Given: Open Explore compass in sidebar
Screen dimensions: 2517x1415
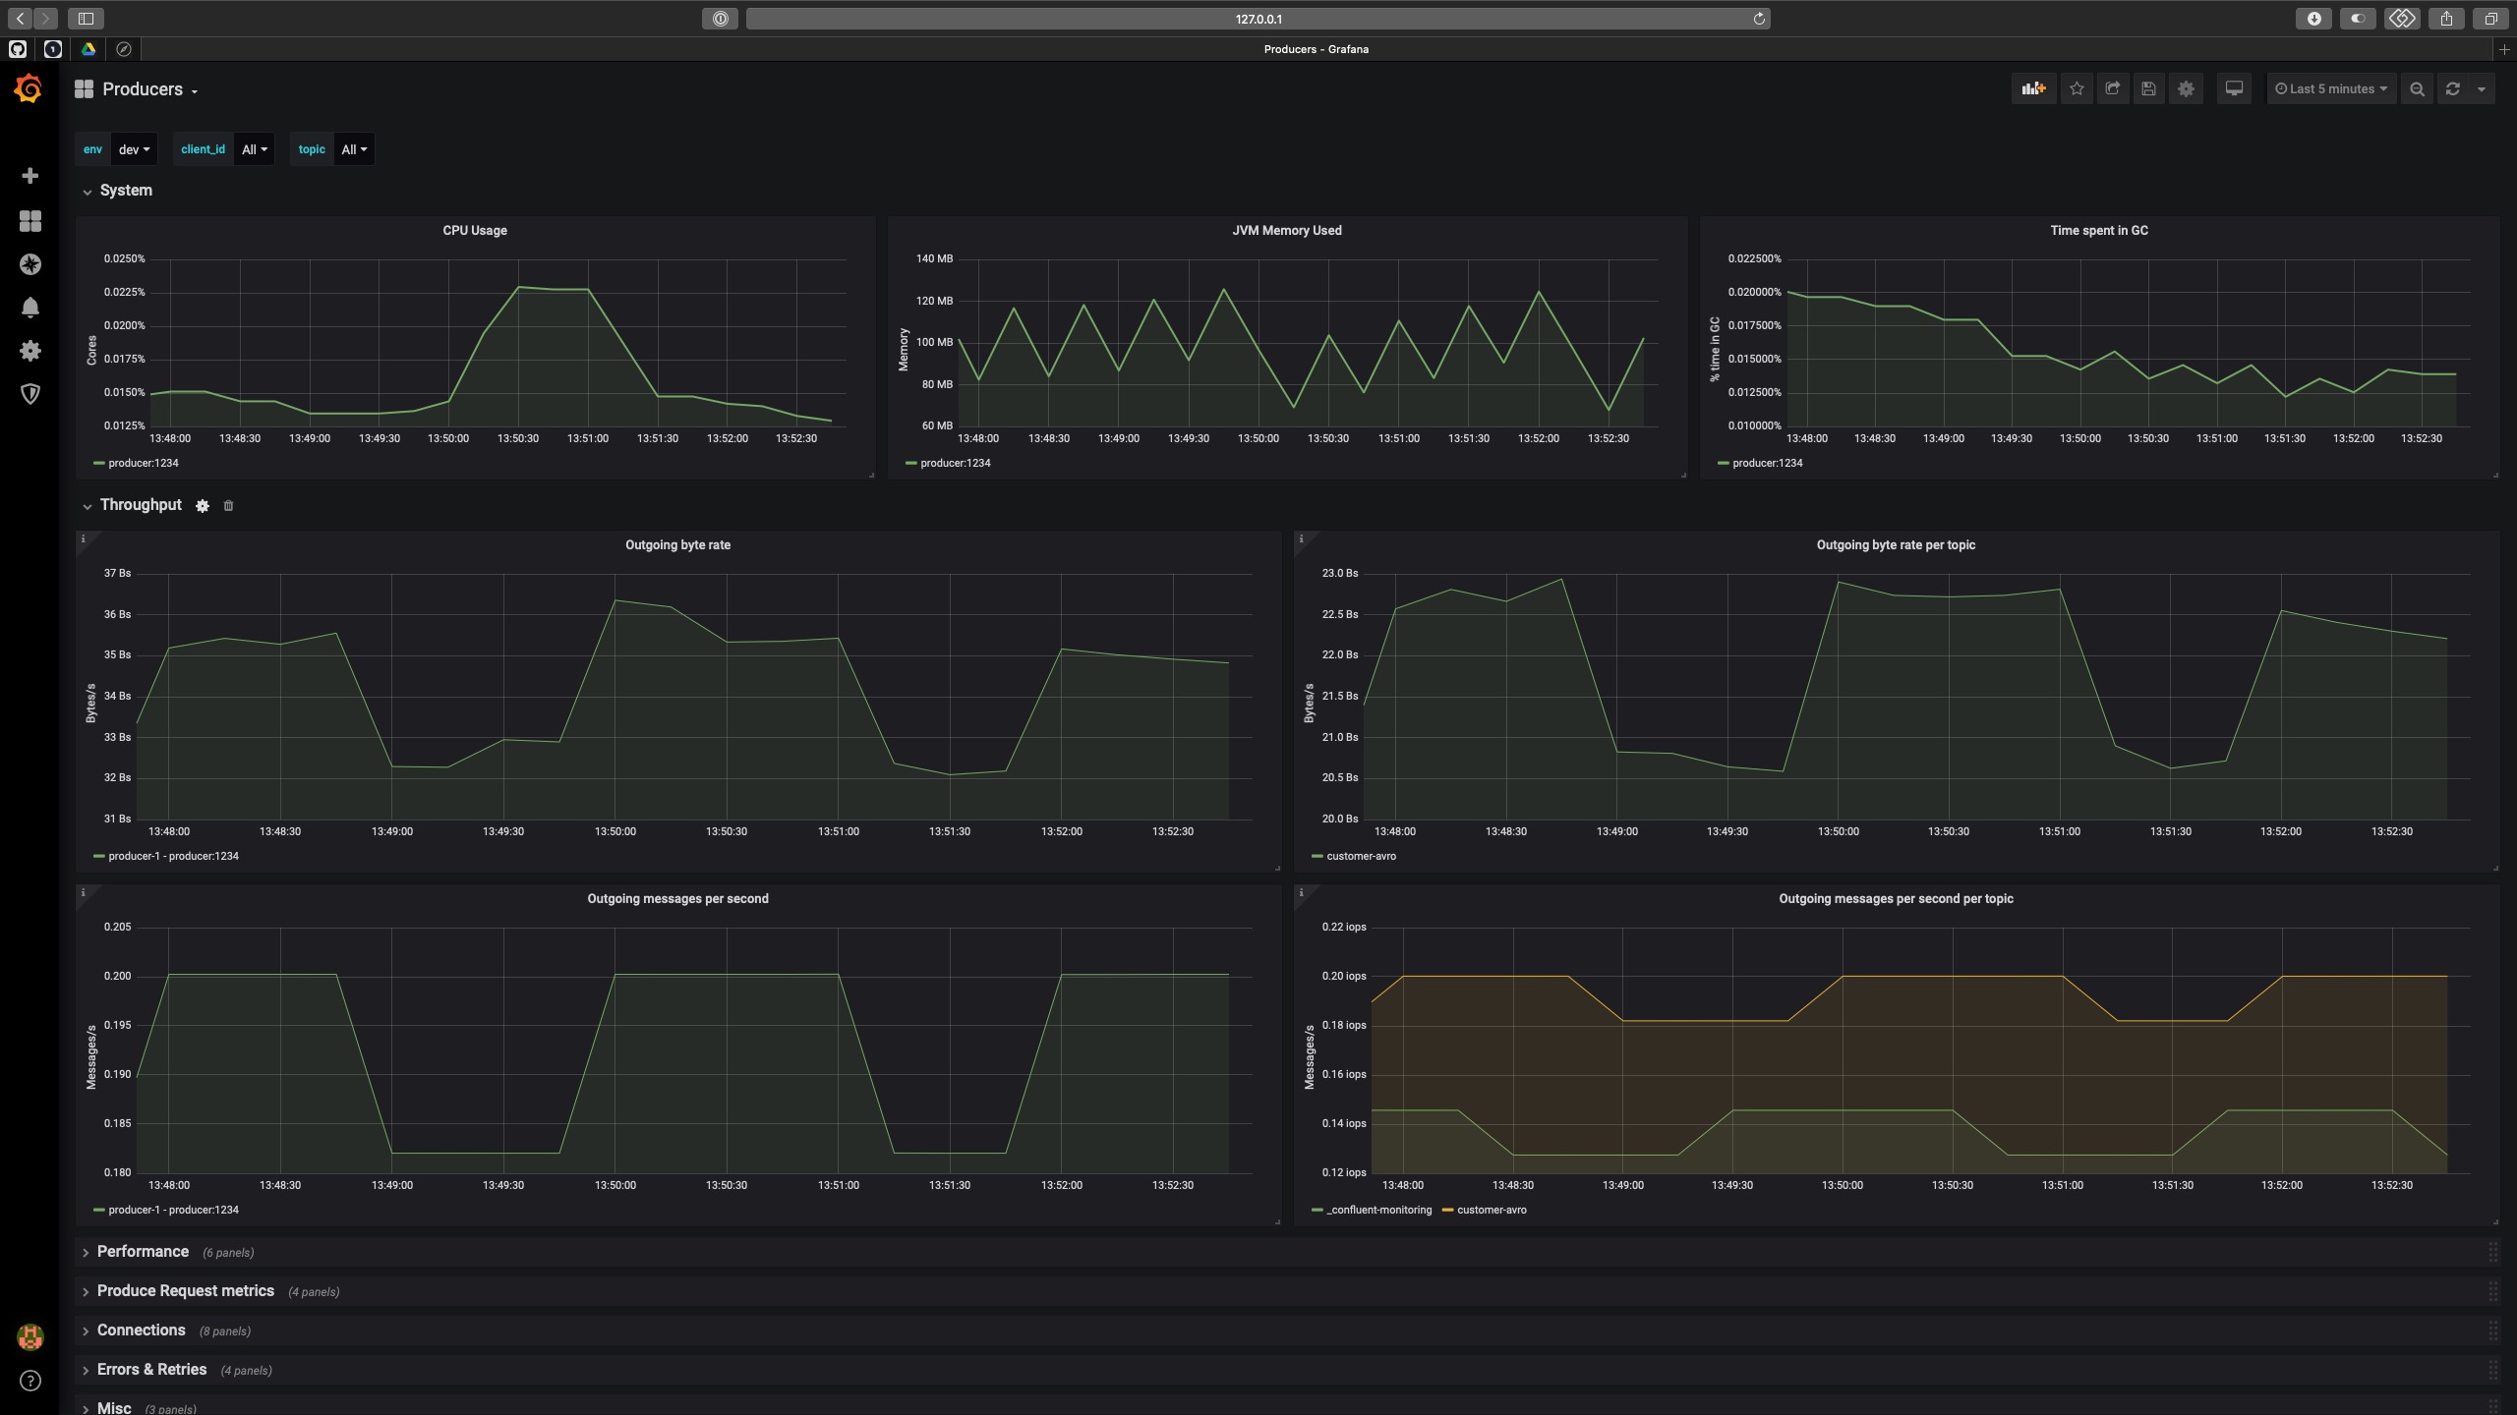Looking at the screenshot, I should point(30,264).
